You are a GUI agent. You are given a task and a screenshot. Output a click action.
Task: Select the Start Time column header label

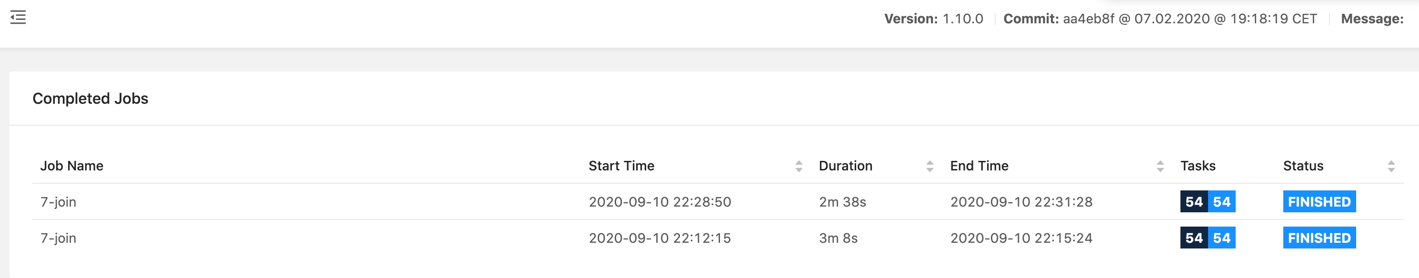tap(621, 166)
